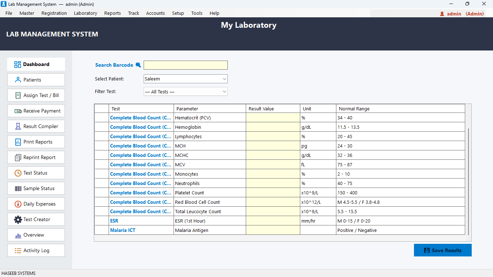The height and width of the screenshot is (277, 493).
Task: Click the Activity Log list icon
Action: [x=18, y=251]
